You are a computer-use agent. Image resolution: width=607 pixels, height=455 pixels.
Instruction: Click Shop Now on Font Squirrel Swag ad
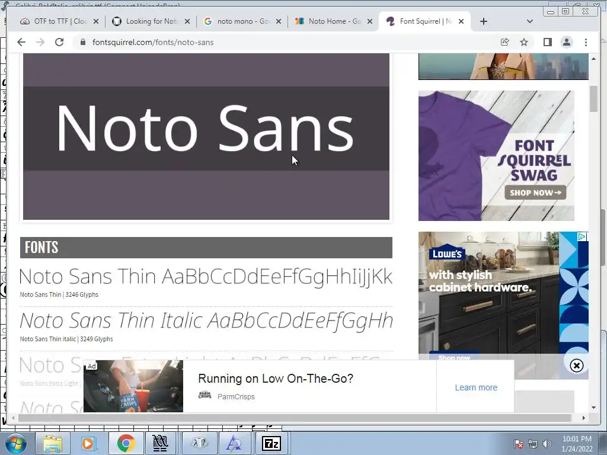click(x=535, y=193)
